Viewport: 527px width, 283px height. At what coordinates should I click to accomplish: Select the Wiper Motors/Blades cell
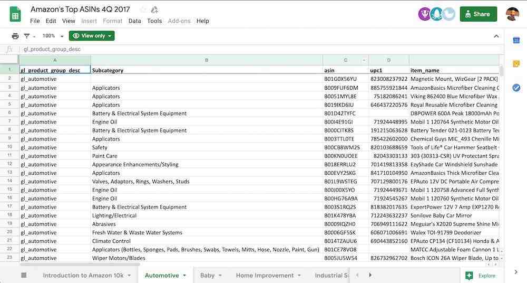(207, 258)
